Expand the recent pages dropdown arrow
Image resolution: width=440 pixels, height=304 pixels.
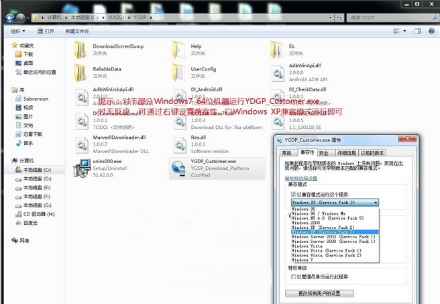pos(28,19)
